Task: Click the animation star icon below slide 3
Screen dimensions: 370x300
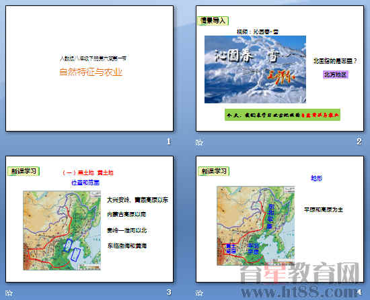Action: tap(9, 293)
